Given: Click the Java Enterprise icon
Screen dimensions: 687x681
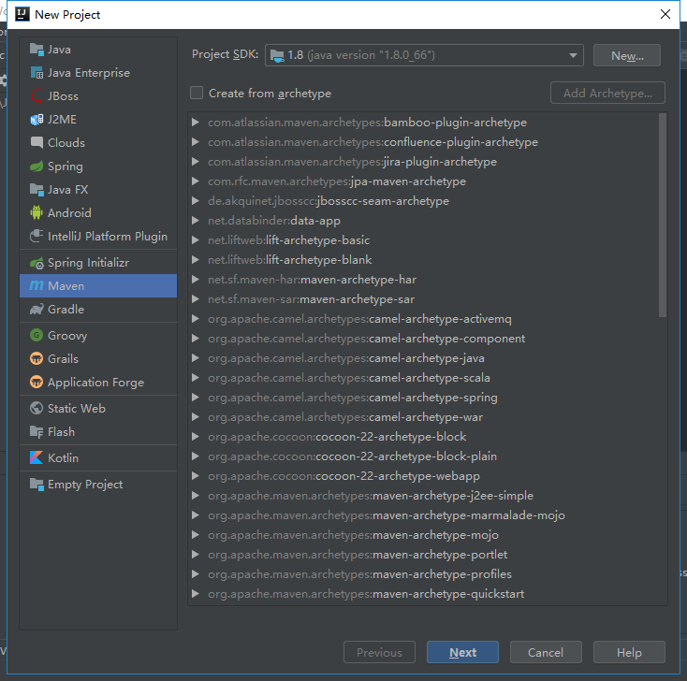Looking at the screenshot, I should click(x=37, y=73).
